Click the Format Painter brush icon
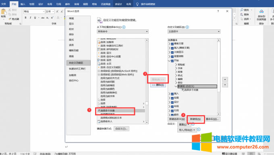The image size is (274, 155). (10, 19)
